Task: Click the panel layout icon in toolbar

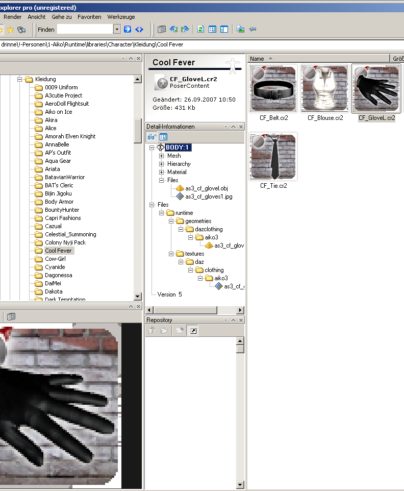Action: [224, 30]
